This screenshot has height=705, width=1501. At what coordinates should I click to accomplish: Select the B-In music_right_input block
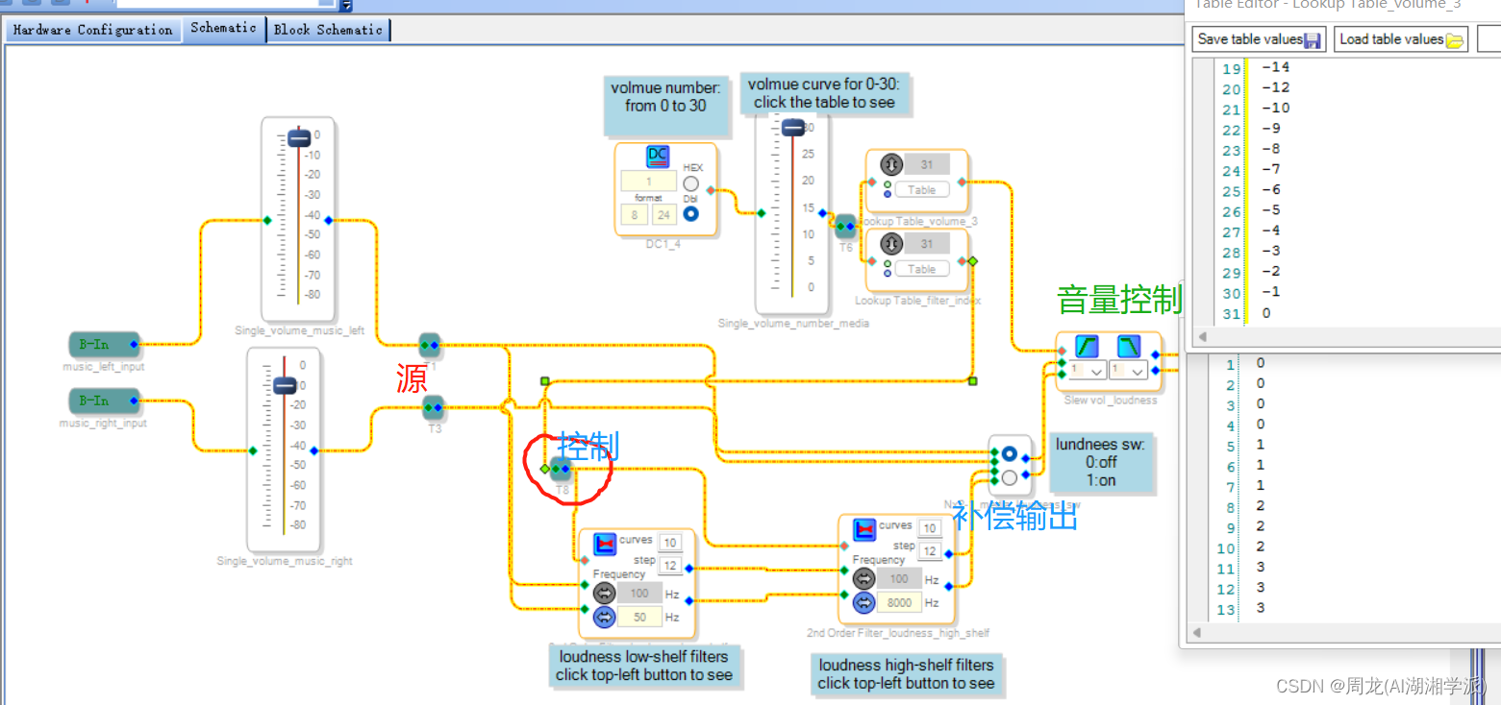tap(104, 401)
